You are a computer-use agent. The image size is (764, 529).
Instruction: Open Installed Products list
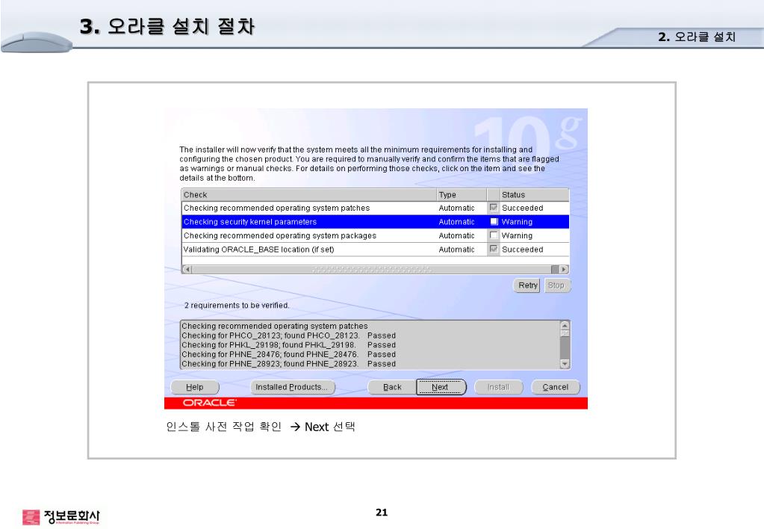click(x=292, y=387)
